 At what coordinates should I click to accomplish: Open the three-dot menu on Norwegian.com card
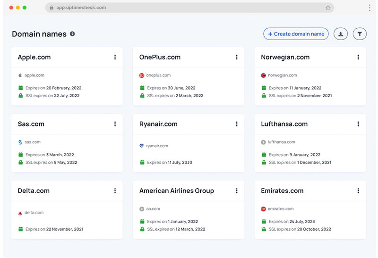coord(358,57)
